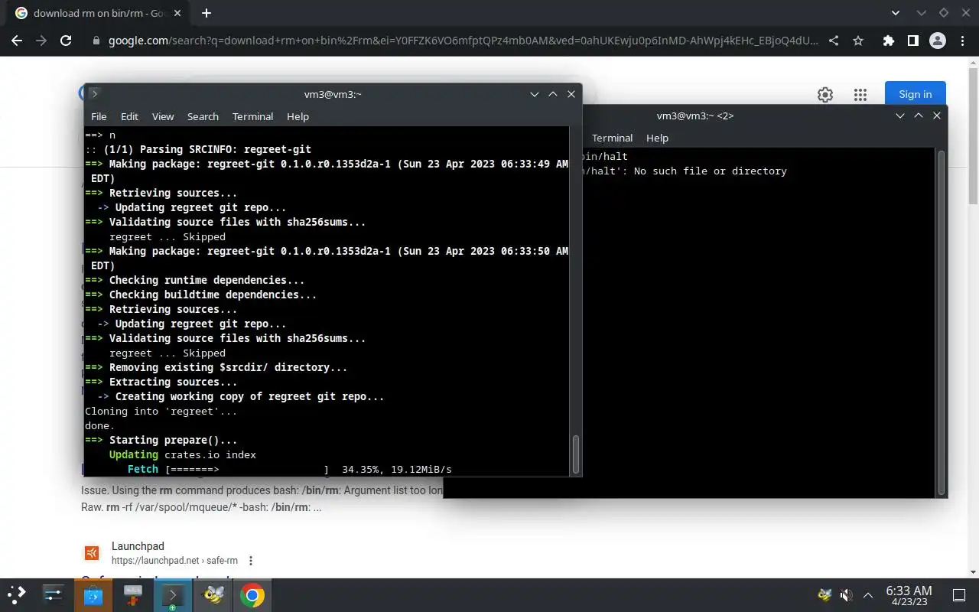
Task: Open the clock showing 6:33 AM
Action: (909, 595)
